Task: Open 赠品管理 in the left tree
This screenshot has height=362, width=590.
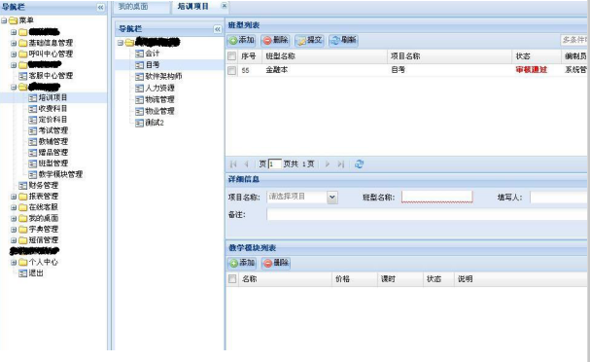Action: tap(53, 152)
